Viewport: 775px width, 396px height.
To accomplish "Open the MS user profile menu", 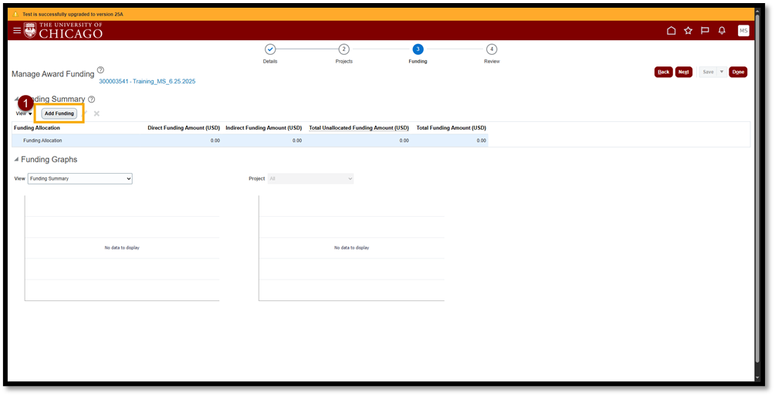I will point(743,31).
